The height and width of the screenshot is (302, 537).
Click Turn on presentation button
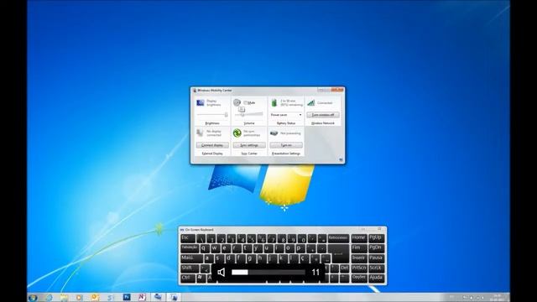286,145
